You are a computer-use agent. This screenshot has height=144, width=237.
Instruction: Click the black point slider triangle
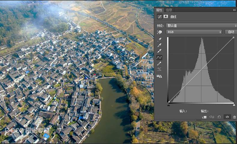(169, 105)
